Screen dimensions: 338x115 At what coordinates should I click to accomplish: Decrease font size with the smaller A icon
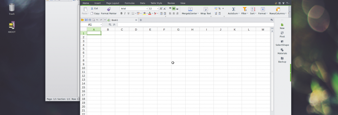(165, 9)
